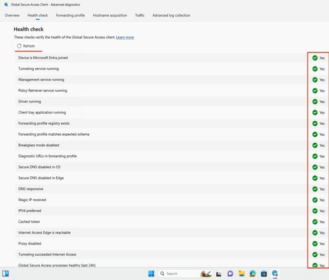Go to Hostname acquisition tab

[x=110, y=16]
